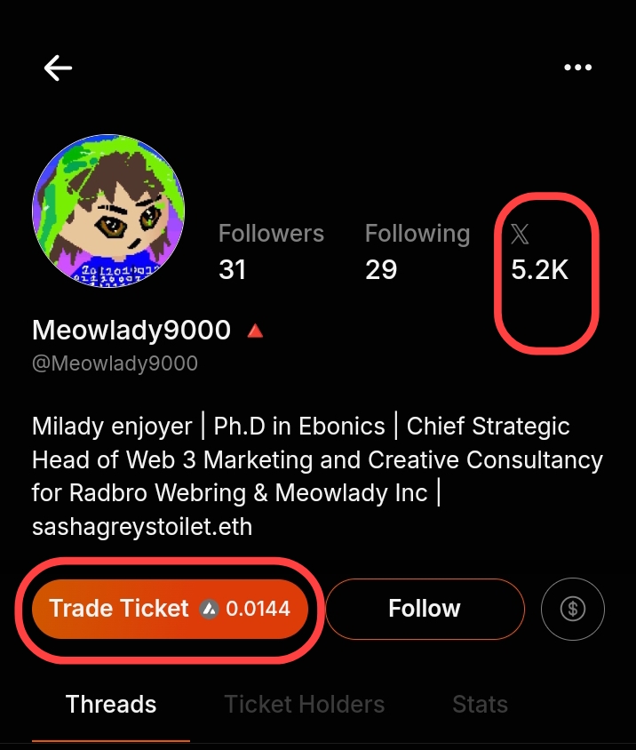View the 29 Following list
The height and width of the screenshot is (750, 636).
click(x=417, y=251)
